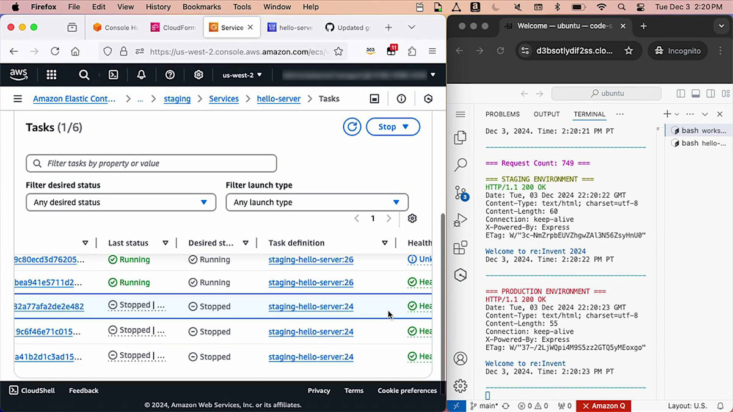Viewport: 733px width, 412px height.
Task: Click ubuntu command center search box
Action: [606, 93]
